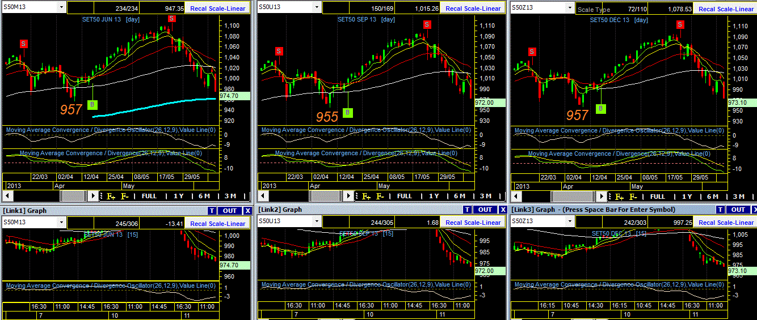Click scrollbar thumb on S50U13 daily chart

coord(325,195)
